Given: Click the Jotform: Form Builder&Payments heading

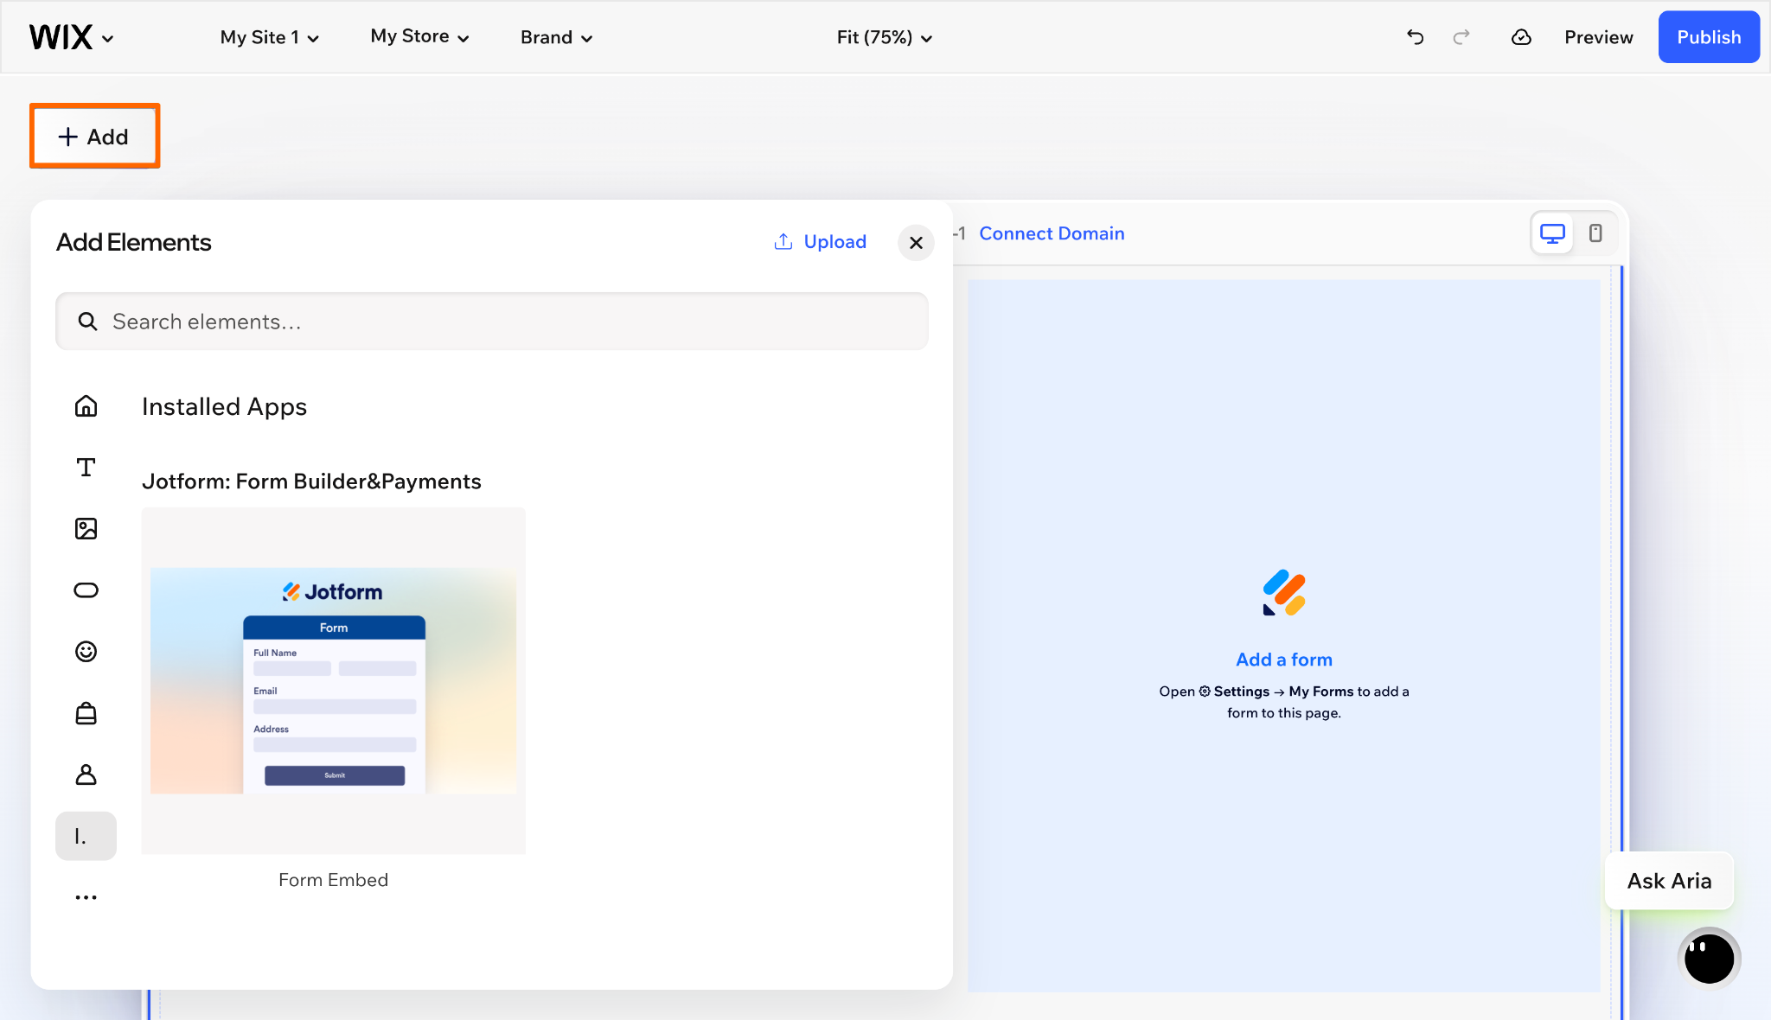Looking at the screenshot, I should pyautogui.click(x=311, y=481).
